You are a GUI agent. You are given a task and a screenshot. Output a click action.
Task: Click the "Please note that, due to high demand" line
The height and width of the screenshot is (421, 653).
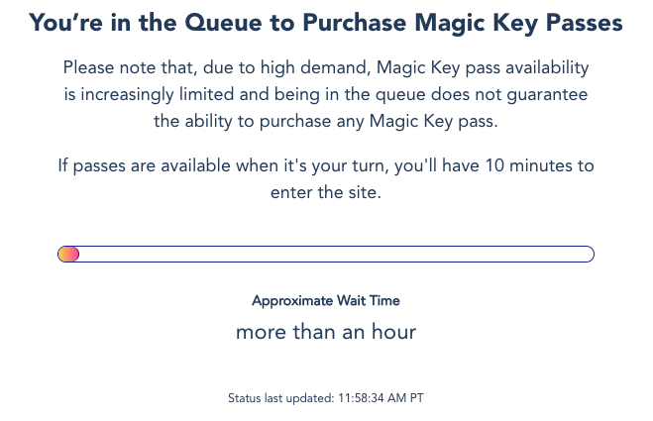[326, 67]
